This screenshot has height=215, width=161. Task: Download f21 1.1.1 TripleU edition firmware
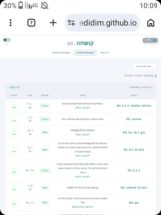pos(14,106)
